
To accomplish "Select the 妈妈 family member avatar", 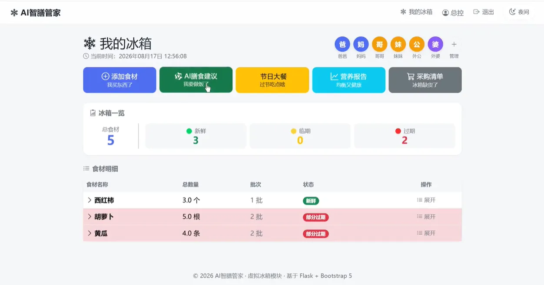I will 361,44.
